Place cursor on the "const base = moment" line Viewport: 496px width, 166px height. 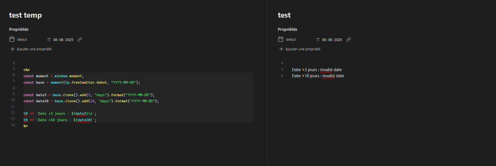[82, 82]
